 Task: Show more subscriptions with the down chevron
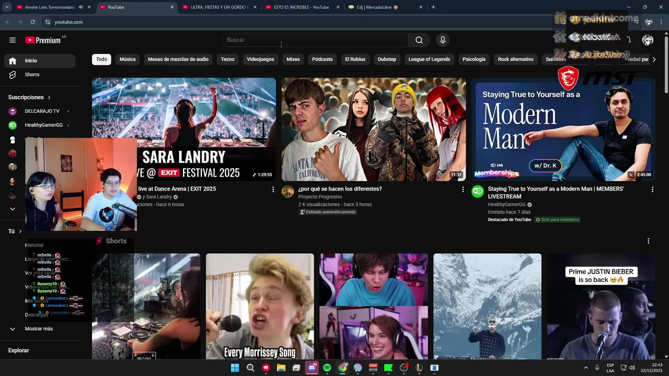coord(13,209)
